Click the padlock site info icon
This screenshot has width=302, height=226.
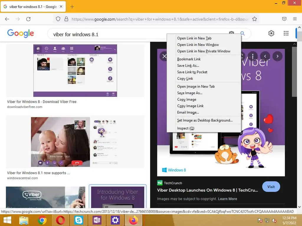coord(66,19)
